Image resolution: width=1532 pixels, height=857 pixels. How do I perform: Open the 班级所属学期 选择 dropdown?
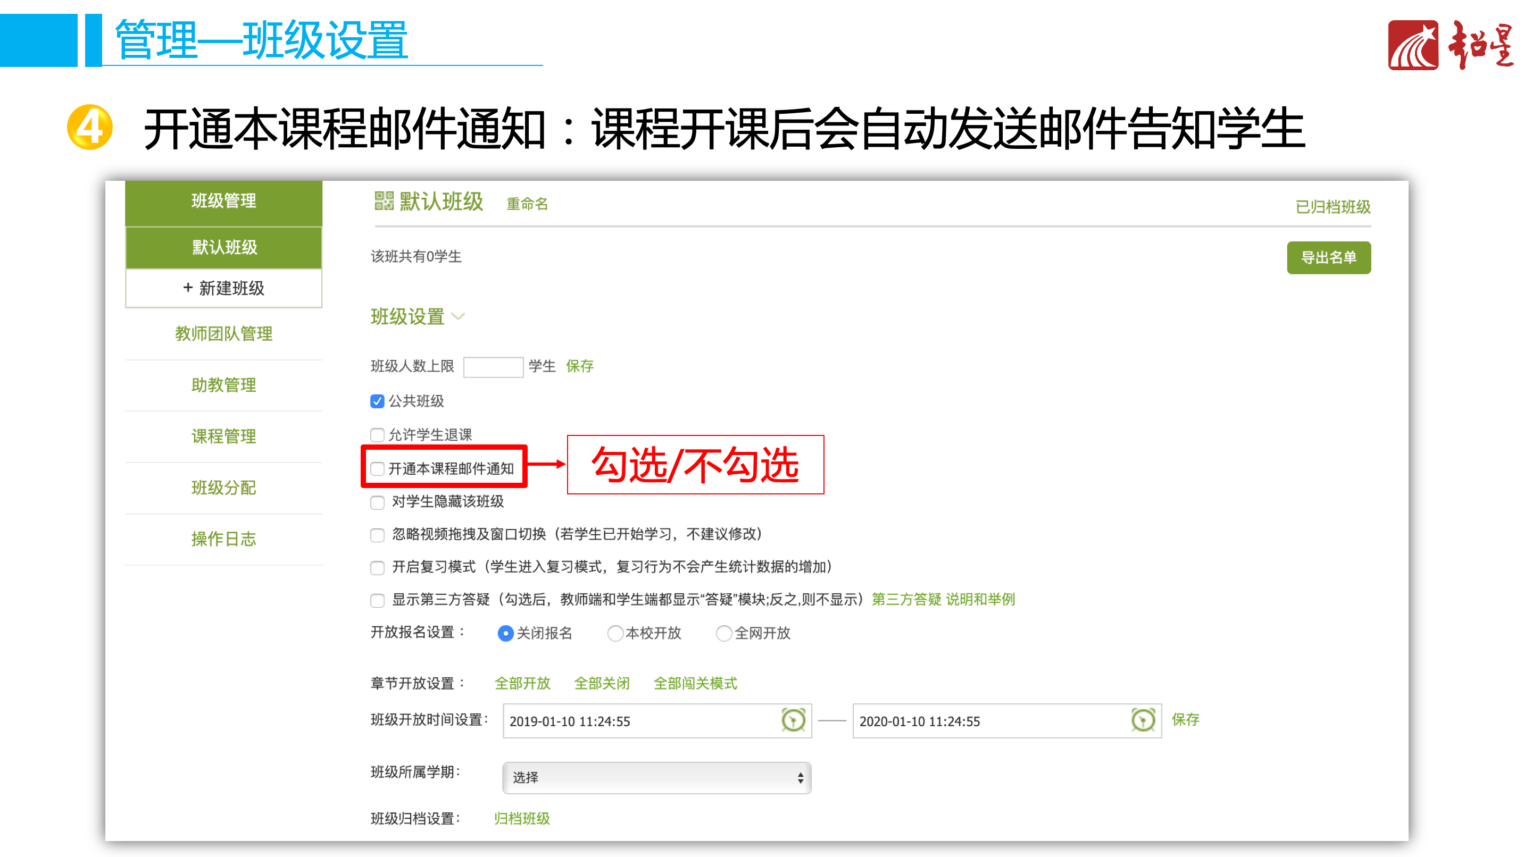coord(656,777)
